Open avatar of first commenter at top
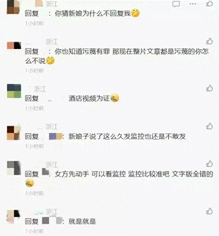 14,7
